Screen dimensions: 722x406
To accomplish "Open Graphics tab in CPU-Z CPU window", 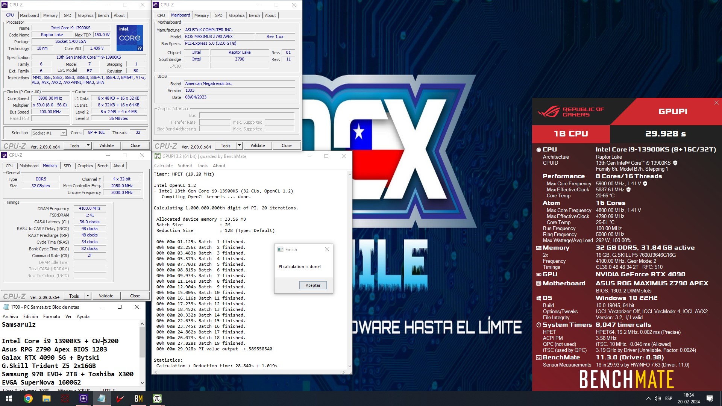I will coord(85,15).
